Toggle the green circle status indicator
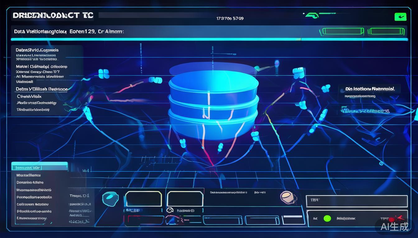 pyautogui.click(x=327, y=218)
